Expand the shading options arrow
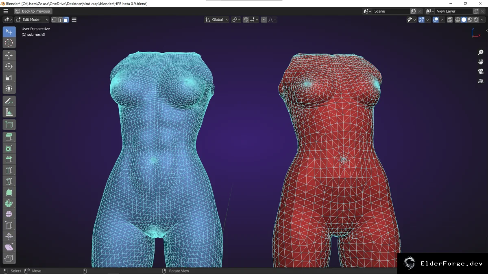 click(x=482, y=19)
